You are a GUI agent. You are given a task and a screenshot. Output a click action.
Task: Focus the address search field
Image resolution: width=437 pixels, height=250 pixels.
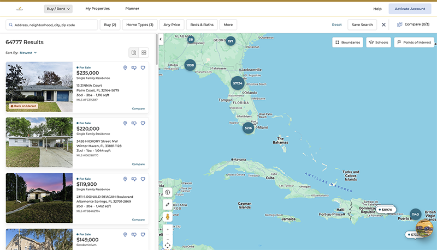pos(52,25)
